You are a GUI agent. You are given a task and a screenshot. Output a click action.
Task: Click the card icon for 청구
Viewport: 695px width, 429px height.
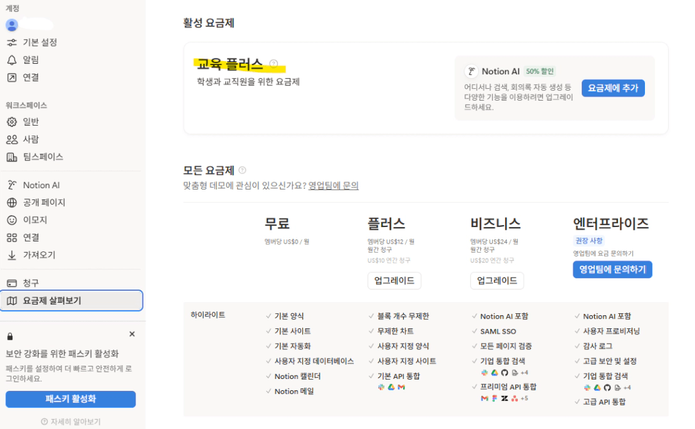pos(12,283)
